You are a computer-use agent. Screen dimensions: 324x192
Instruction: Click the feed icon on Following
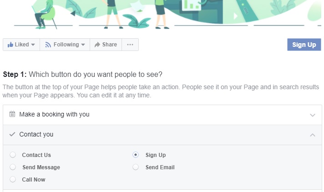(x=48, y=45)
